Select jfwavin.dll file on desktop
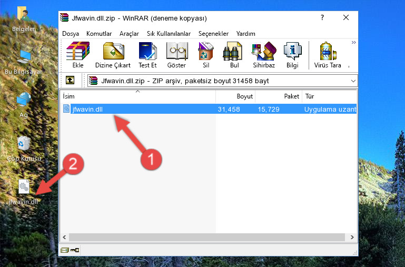The image size is (405, 267). pos(24,192)
